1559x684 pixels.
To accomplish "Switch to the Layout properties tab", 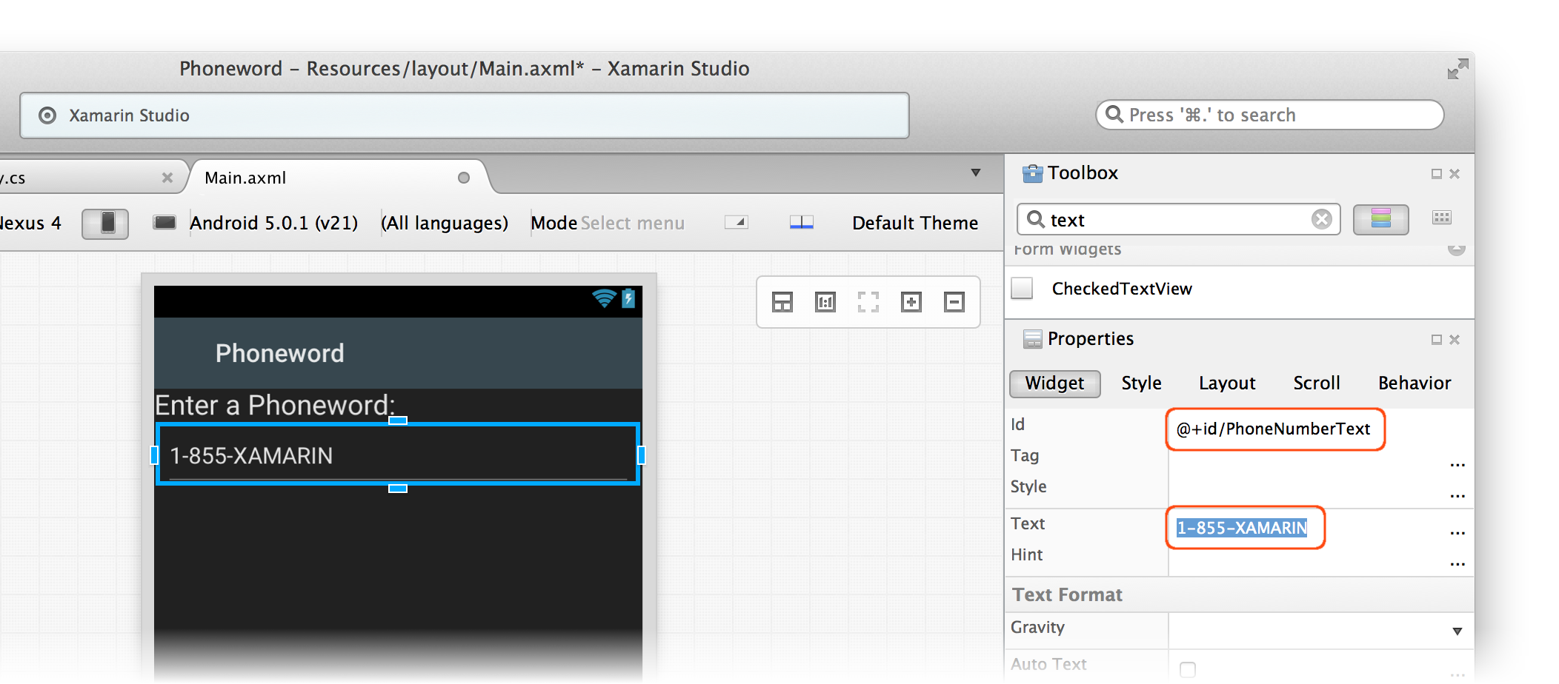I will pos(1227,383).
